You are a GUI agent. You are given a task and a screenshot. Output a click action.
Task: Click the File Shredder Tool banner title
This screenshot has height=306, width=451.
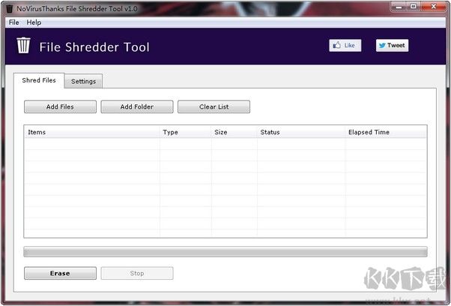[94, 47]
